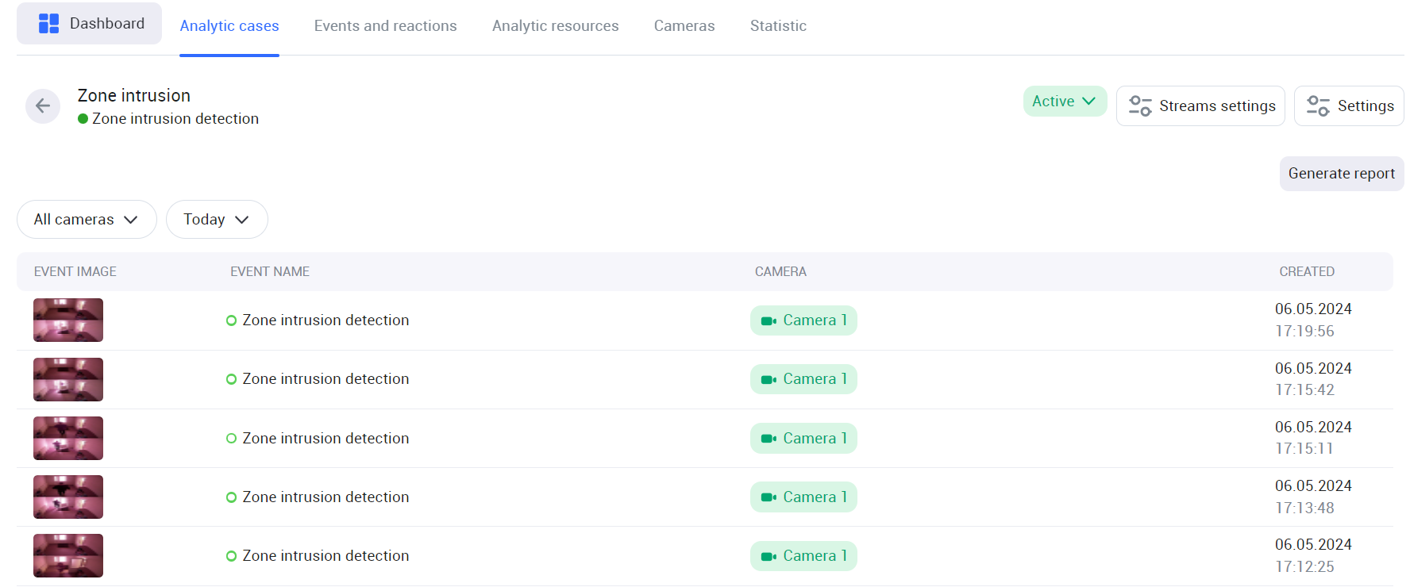Image resolution: width=1410 pixels, height=587 pixels.
Task: Open the Today date filter
Action: [216, 220]
